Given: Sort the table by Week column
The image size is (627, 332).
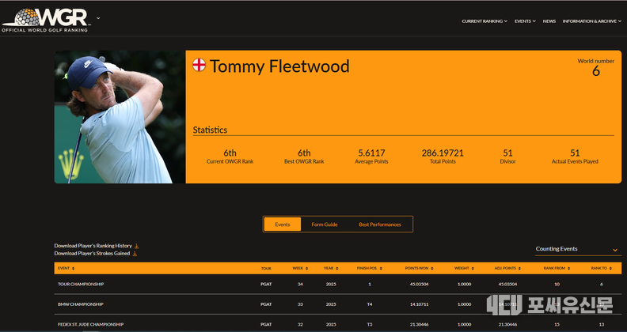Looking at the screenshot, I should coord(300,268).
